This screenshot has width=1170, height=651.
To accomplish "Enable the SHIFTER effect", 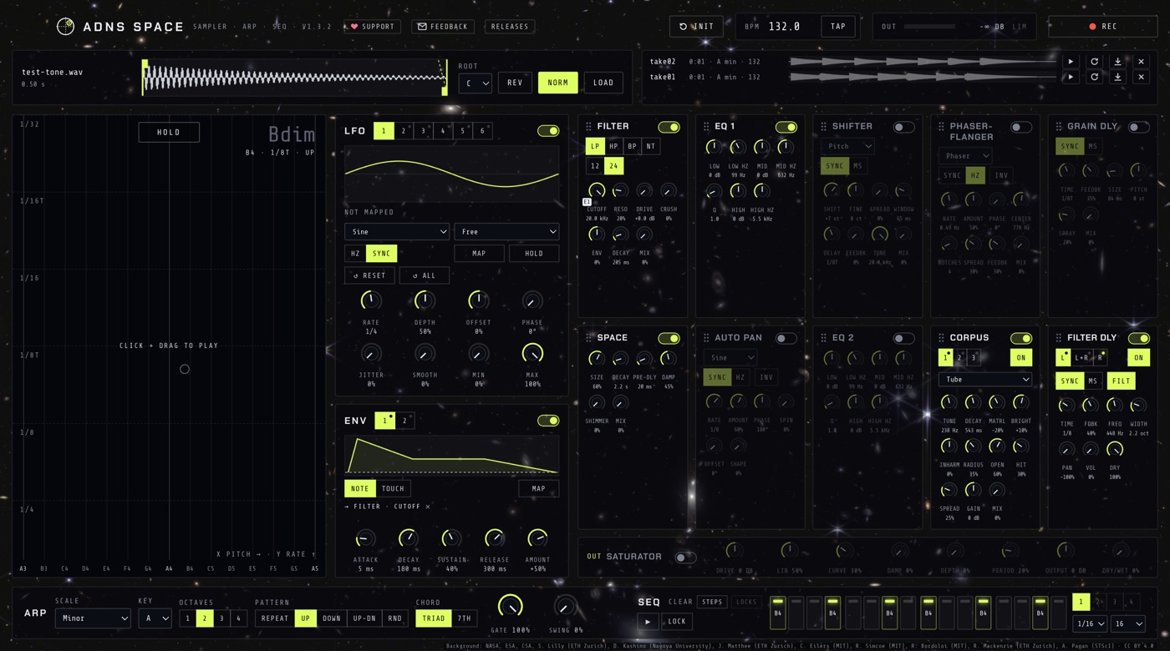I will point(903,127).
